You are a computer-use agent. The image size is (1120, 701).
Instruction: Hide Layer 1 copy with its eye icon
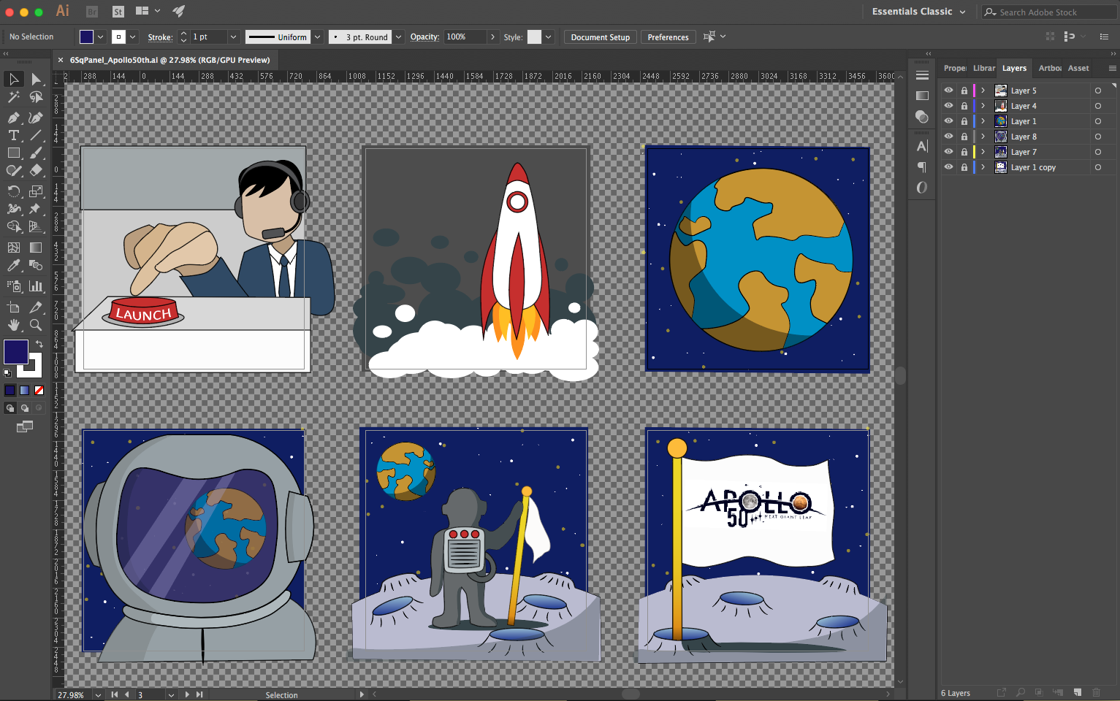[x=948, y=167]
